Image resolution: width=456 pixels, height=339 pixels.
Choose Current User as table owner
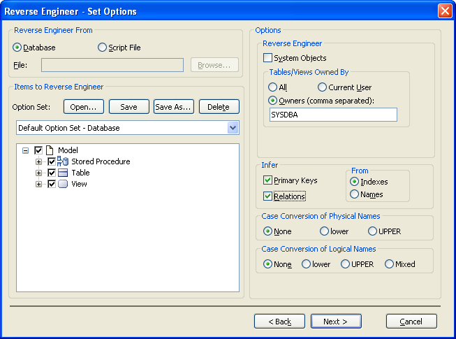pyautogui.click(x=322, y=87)
